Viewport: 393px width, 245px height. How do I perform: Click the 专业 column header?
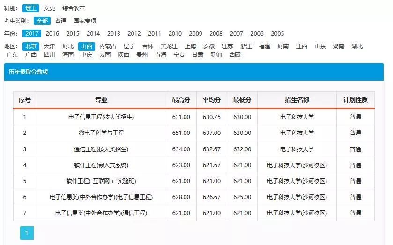pos(101,100)
